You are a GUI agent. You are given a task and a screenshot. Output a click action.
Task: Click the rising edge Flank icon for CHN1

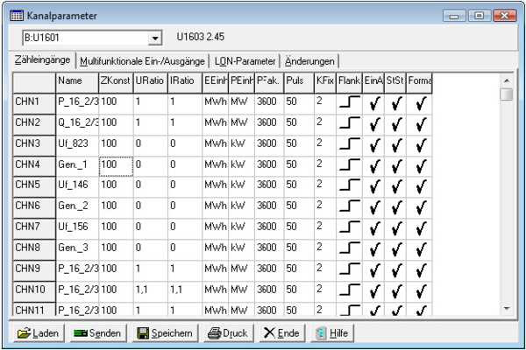tap(349, 102)
